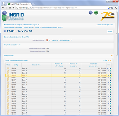Click the green printer icon in header
Viewport: 119px width, 116px height.
tap(96, 13)
